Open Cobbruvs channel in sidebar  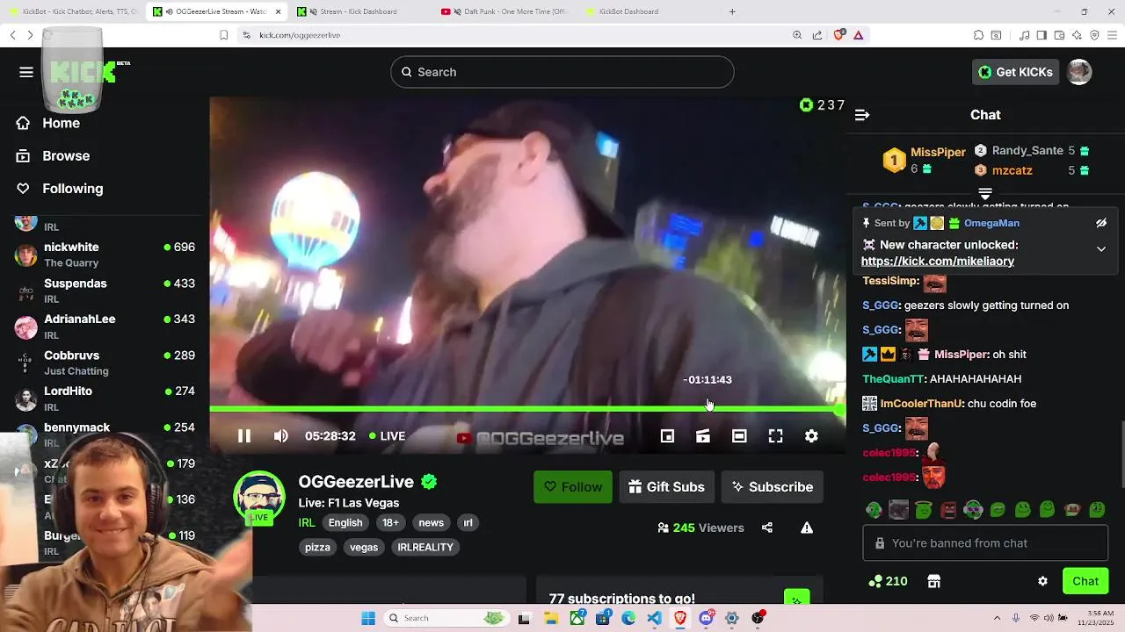pyautogui.click(x=105, y=363)
